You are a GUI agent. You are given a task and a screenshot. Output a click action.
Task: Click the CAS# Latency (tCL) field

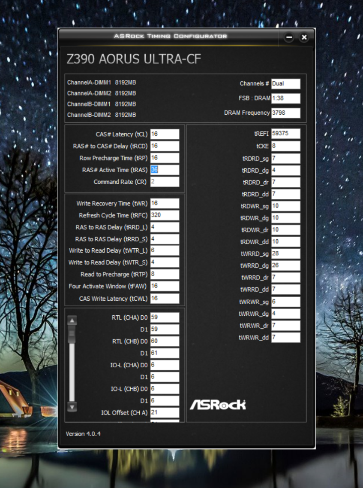165,134
